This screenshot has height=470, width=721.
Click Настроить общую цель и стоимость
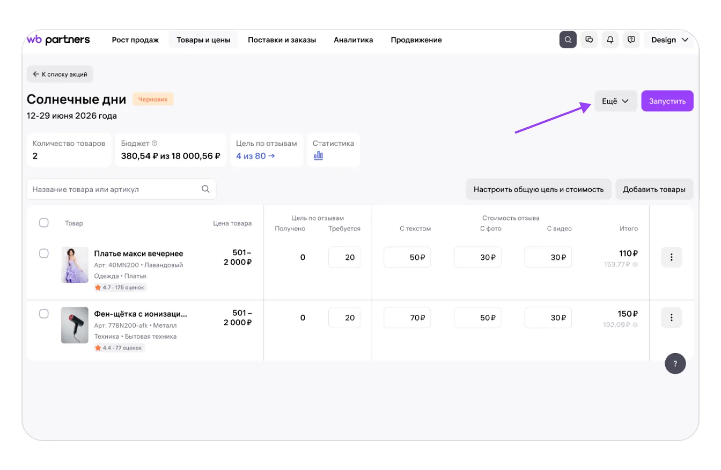[539, 189]
